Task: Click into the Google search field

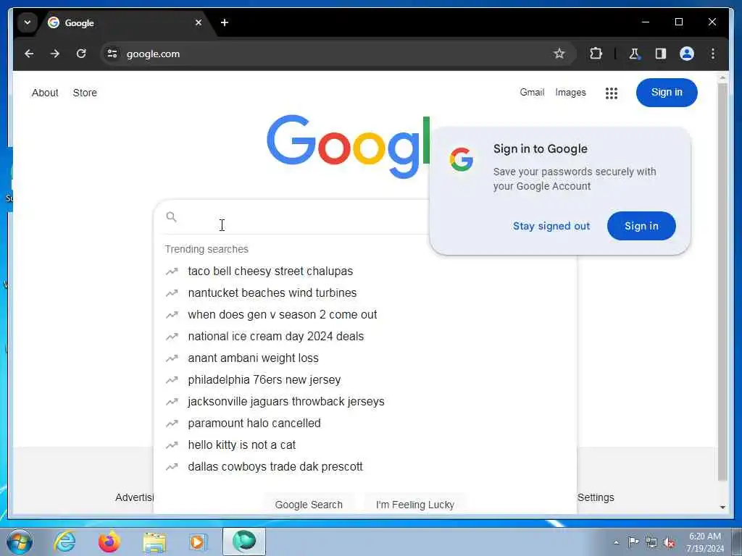Action: 293,217
